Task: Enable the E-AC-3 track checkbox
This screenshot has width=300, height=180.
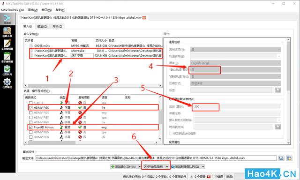Action: pos(30,103)
